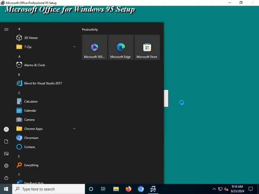Start the Camera app

46,119
